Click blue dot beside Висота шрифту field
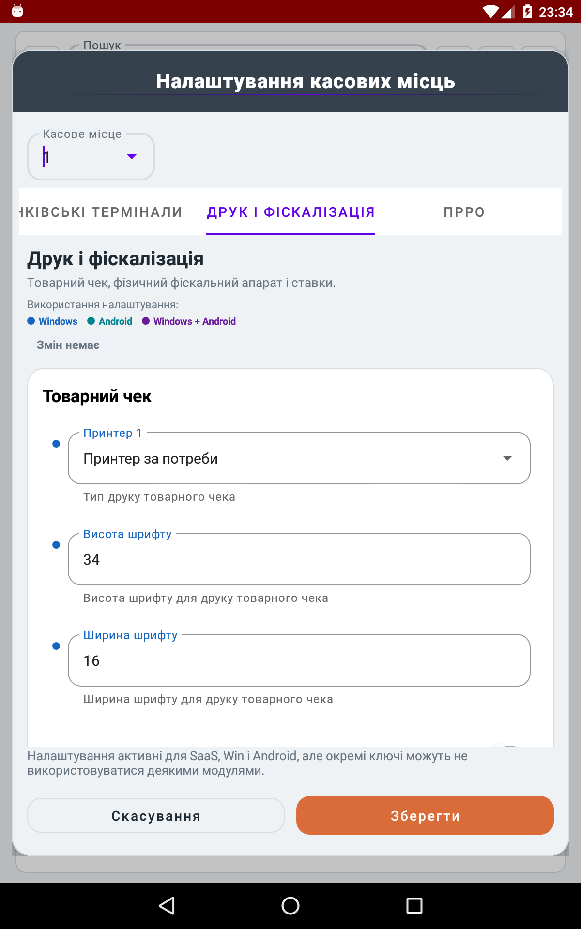Screen dimensions: 581x929 coord(56,545)
